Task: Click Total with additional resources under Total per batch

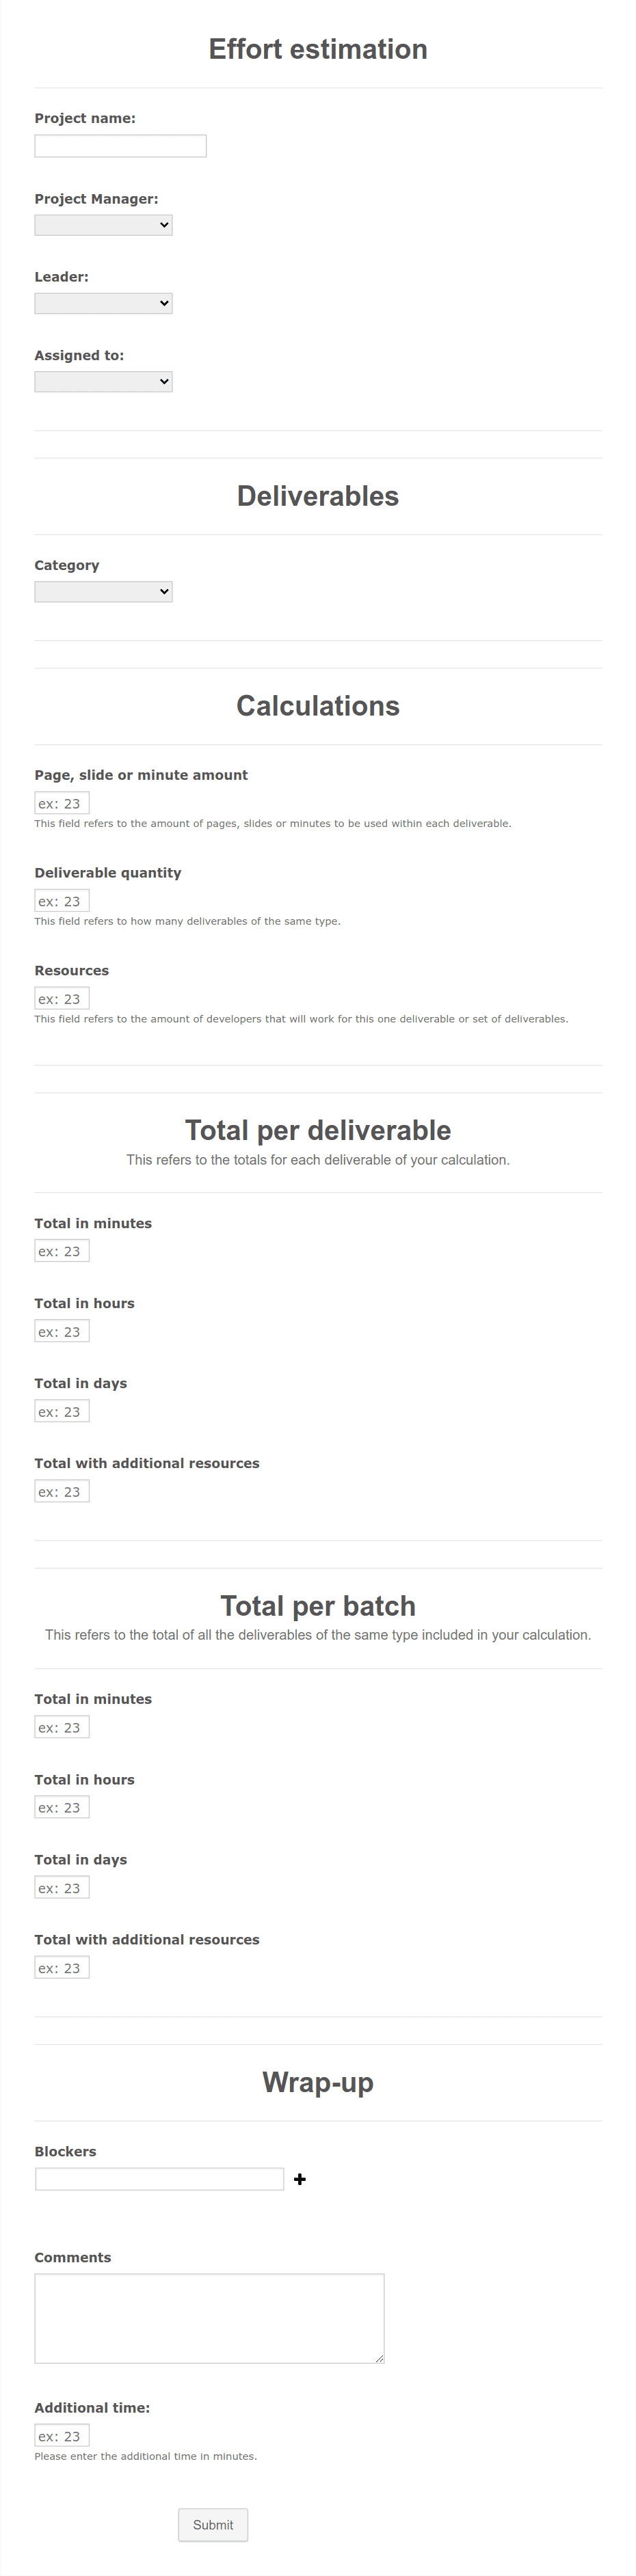Action: click(x=62, y=1967)
